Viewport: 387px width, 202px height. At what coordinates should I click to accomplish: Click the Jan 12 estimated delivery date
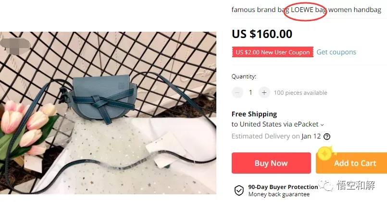[x=311, y=136]
